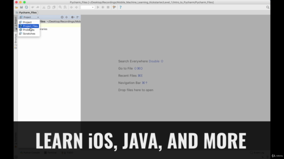Screen dimensions: 284x159
Task: Click the Recent Files hint text
Action: tap(130, 76)
